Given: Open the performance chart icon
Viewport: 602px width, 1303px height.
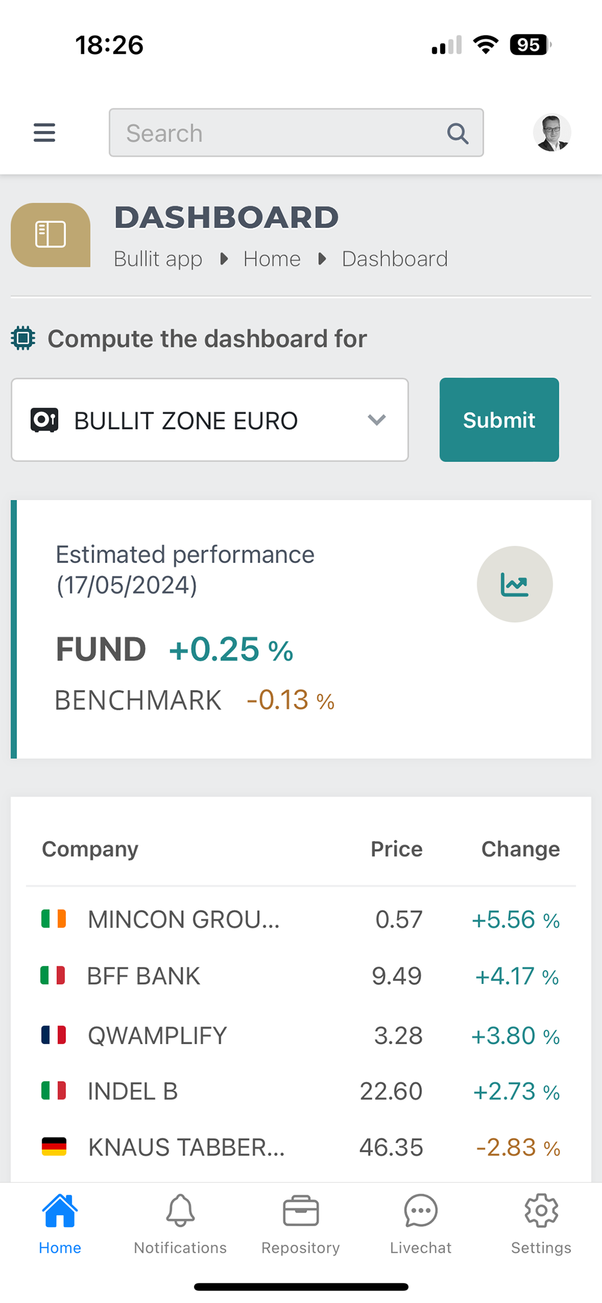Looking at the screenshot, I should [514, 584].
